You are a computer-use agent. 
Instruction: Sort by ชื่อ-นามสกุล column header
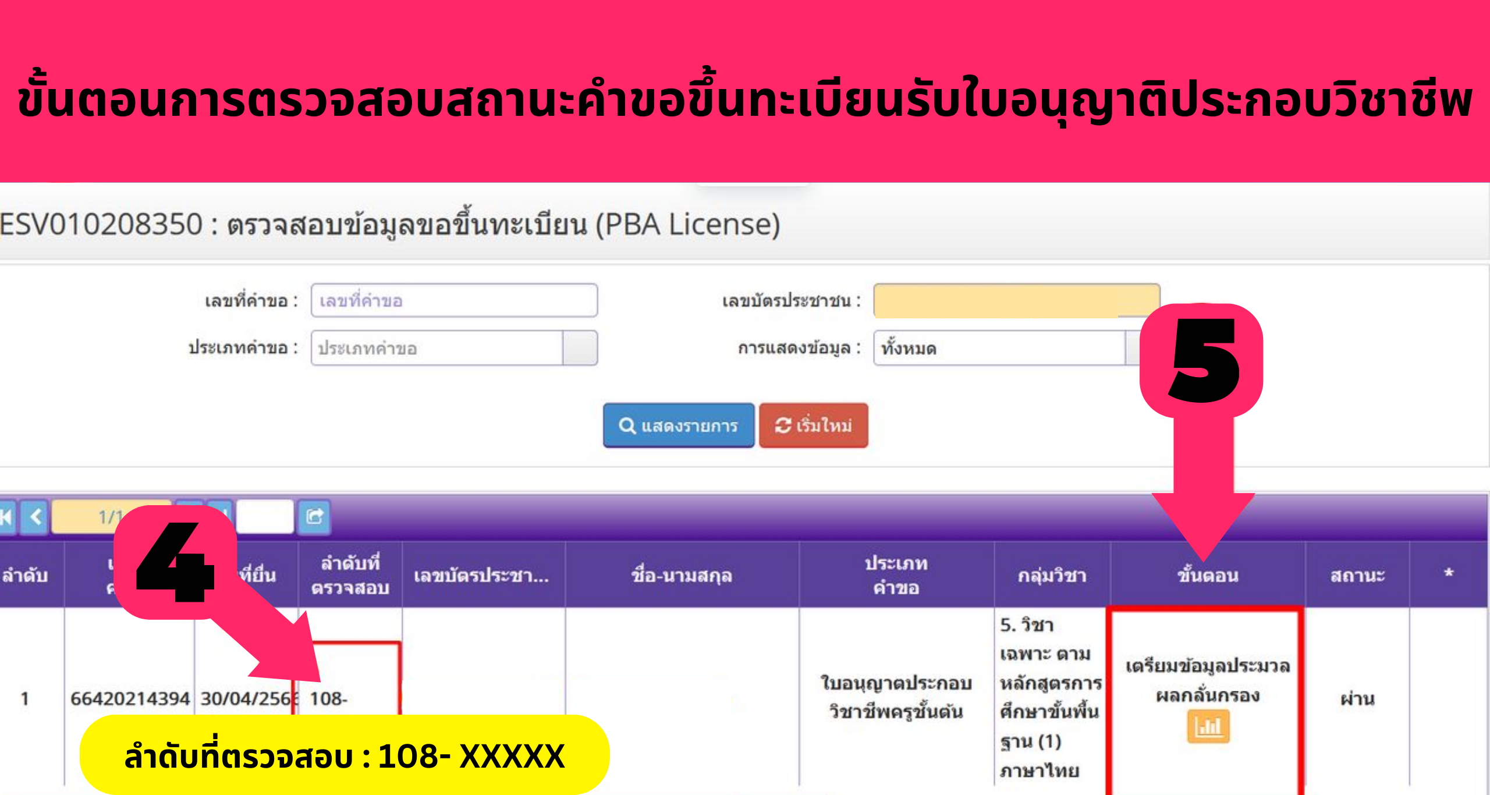[x=682, y=575]
